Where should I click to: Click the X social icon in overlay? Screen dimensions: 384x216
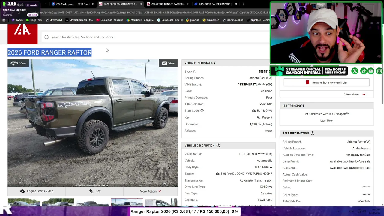355,71
